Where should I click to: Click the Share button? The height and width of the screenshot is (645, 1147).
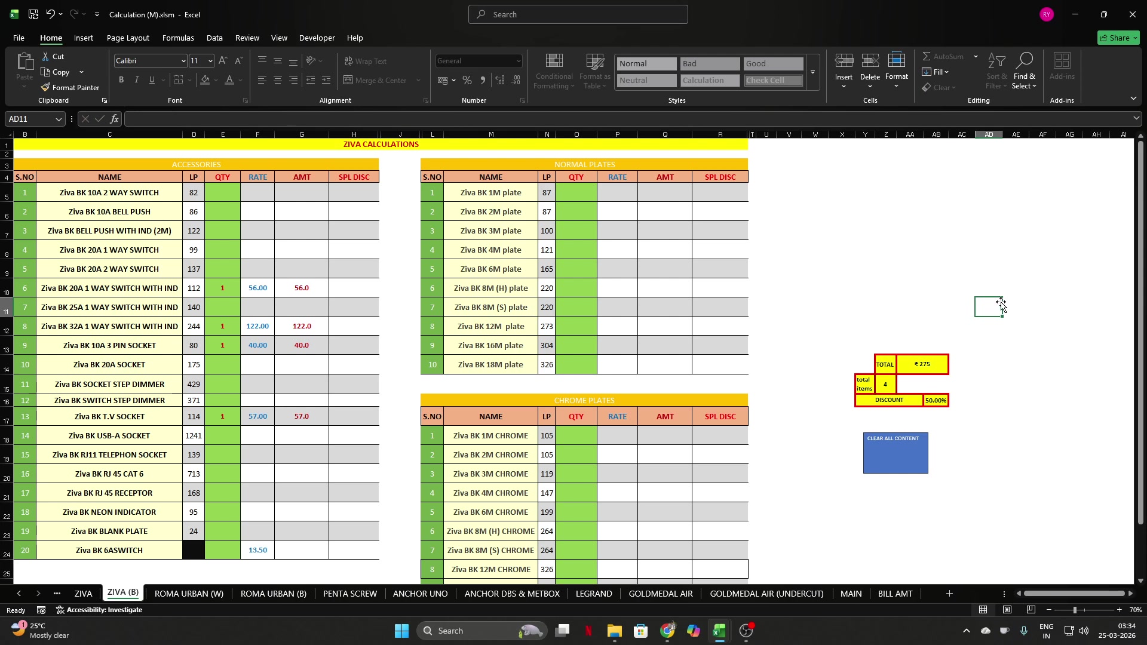click(x=1119, y=38)
